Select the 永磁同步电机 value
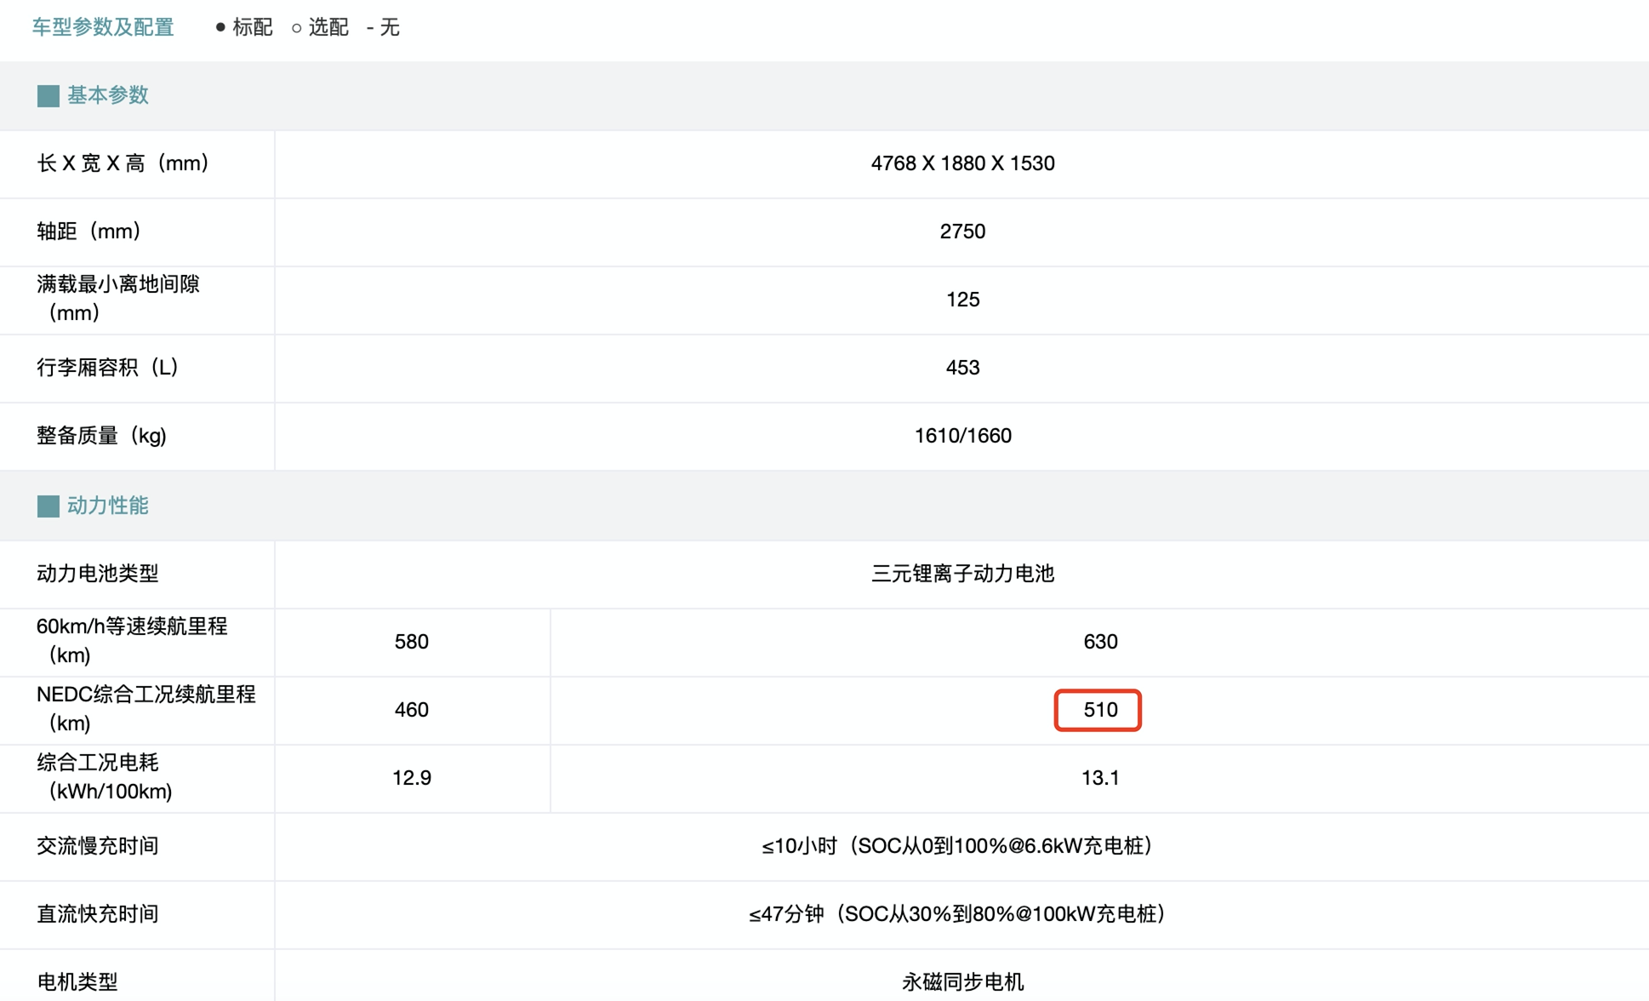 click(962, 982)
